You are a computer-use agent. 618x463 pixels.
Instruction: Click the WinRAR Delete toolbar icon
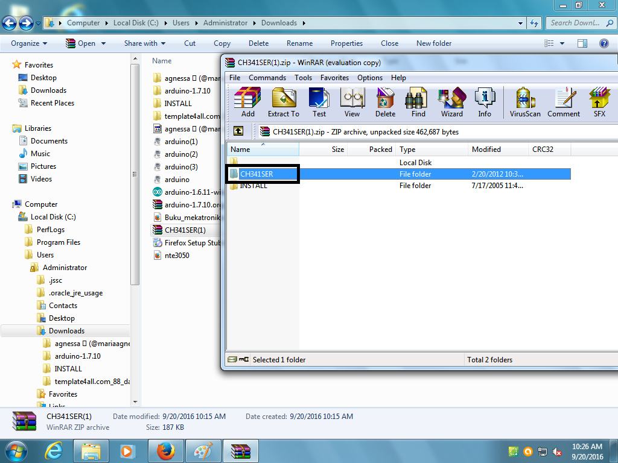(x=385, y=102)
